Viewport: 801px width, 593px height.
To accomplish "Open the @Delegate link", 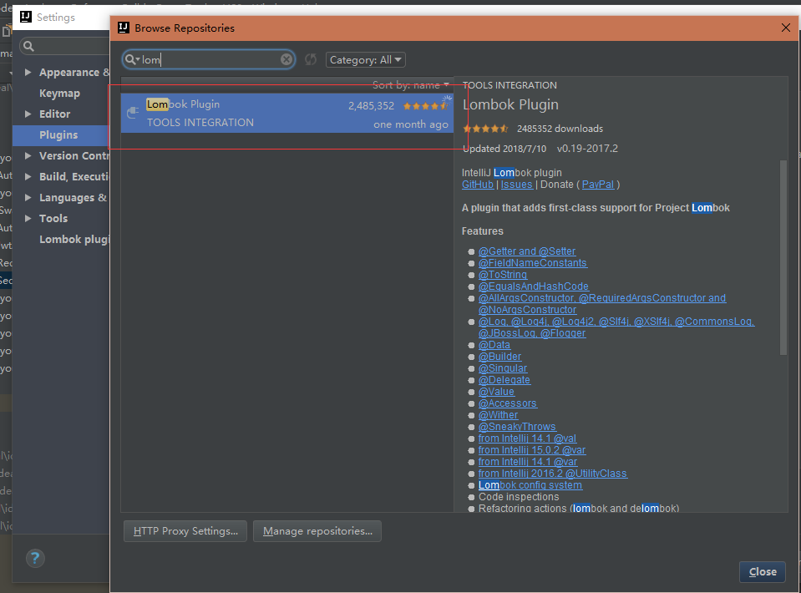I will point(504,380).
